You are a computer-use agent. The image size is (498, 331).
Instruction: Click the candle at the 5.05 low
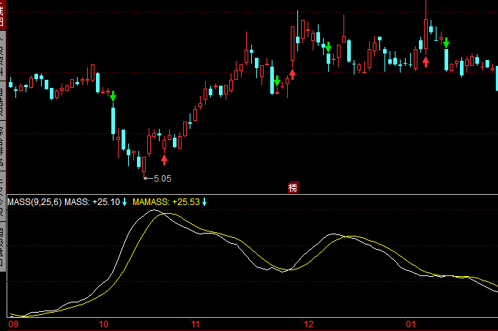click(144, 166)
